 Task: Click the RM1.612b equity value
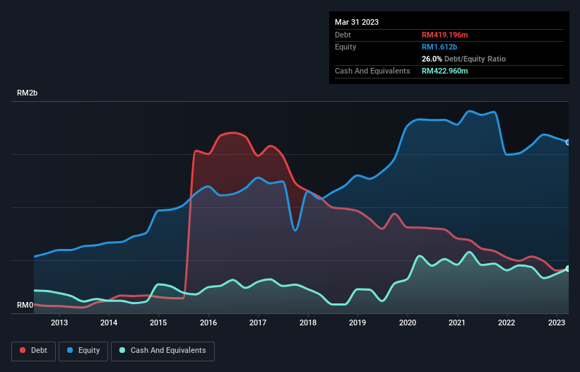(439, 47)
